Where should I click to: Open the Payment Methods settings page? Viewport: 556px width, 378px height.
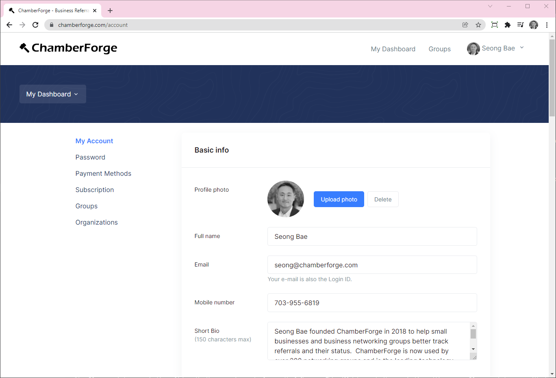[103, 173]
